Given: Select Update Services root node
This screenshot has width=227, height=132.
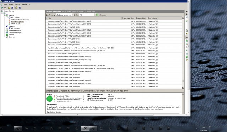Looking at the screenshot, I should point(9,11).
